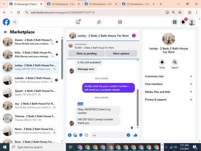The image size is (201, 151).
Task: Mute the Lesley conversation
Action: [x=162, y=62]
